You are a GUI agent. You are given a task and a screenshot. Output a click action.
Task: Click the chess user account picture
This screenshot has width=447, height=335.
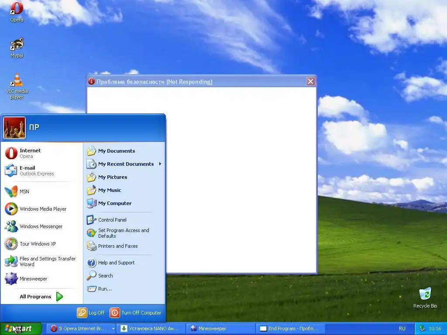14,128
